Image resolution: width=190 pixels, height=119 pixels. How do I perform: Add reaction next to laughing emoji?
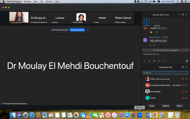[157, 32]
